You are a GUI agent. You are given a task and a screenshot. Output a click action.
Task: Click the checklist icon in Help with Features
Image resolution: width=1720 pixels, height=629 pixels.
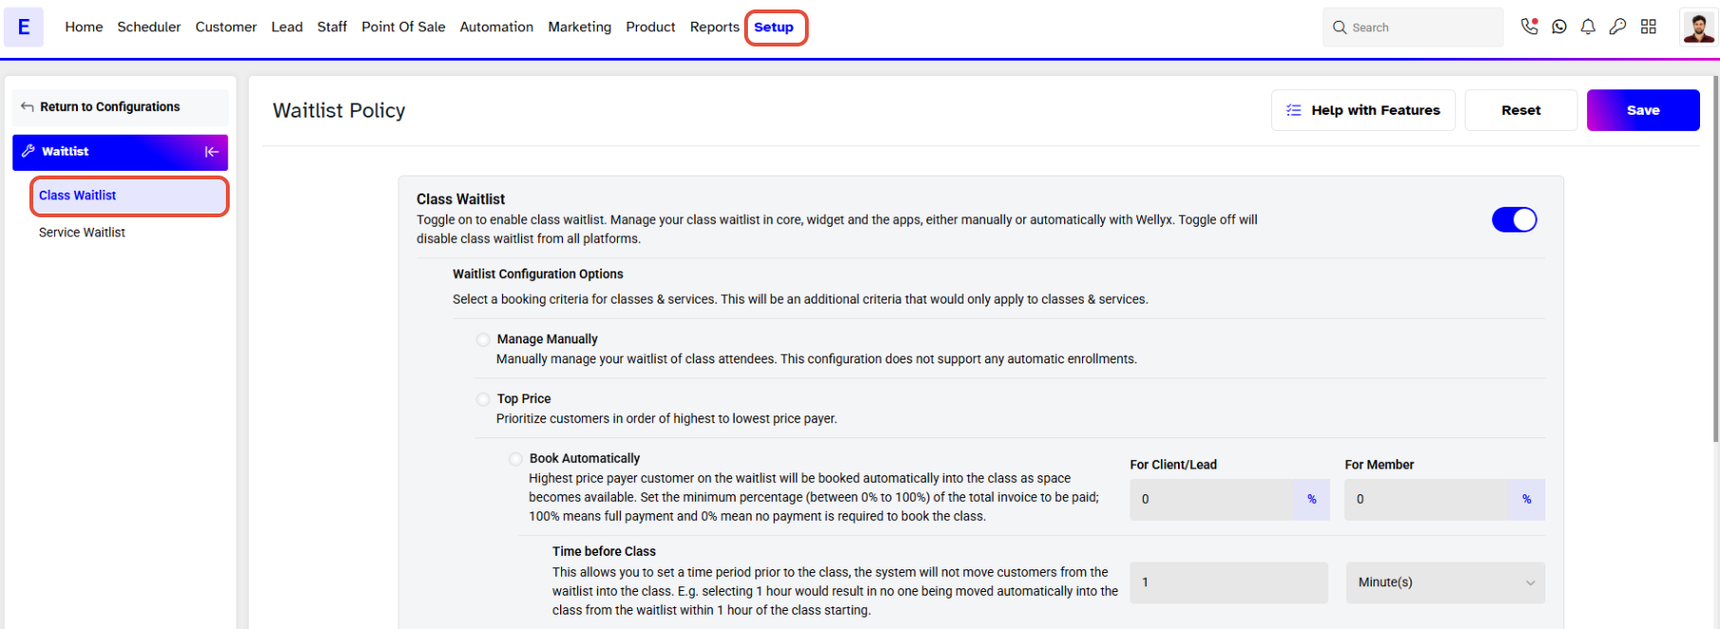[x=1294, y=110]
